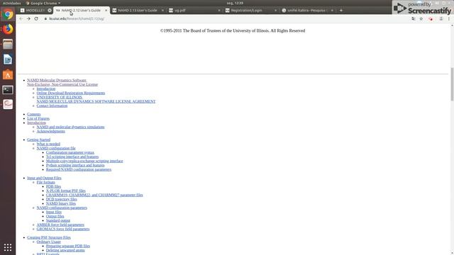
Task: Open the Standard output link
Action: [58, 220]
